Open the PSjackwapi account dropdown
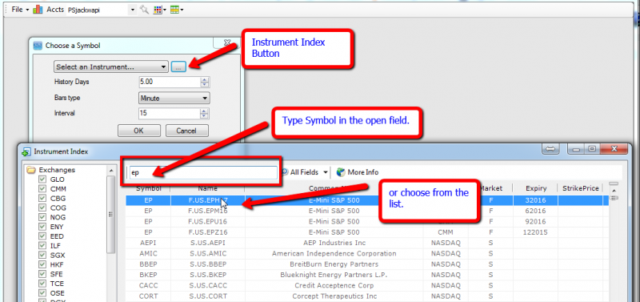 coord(132,10)
